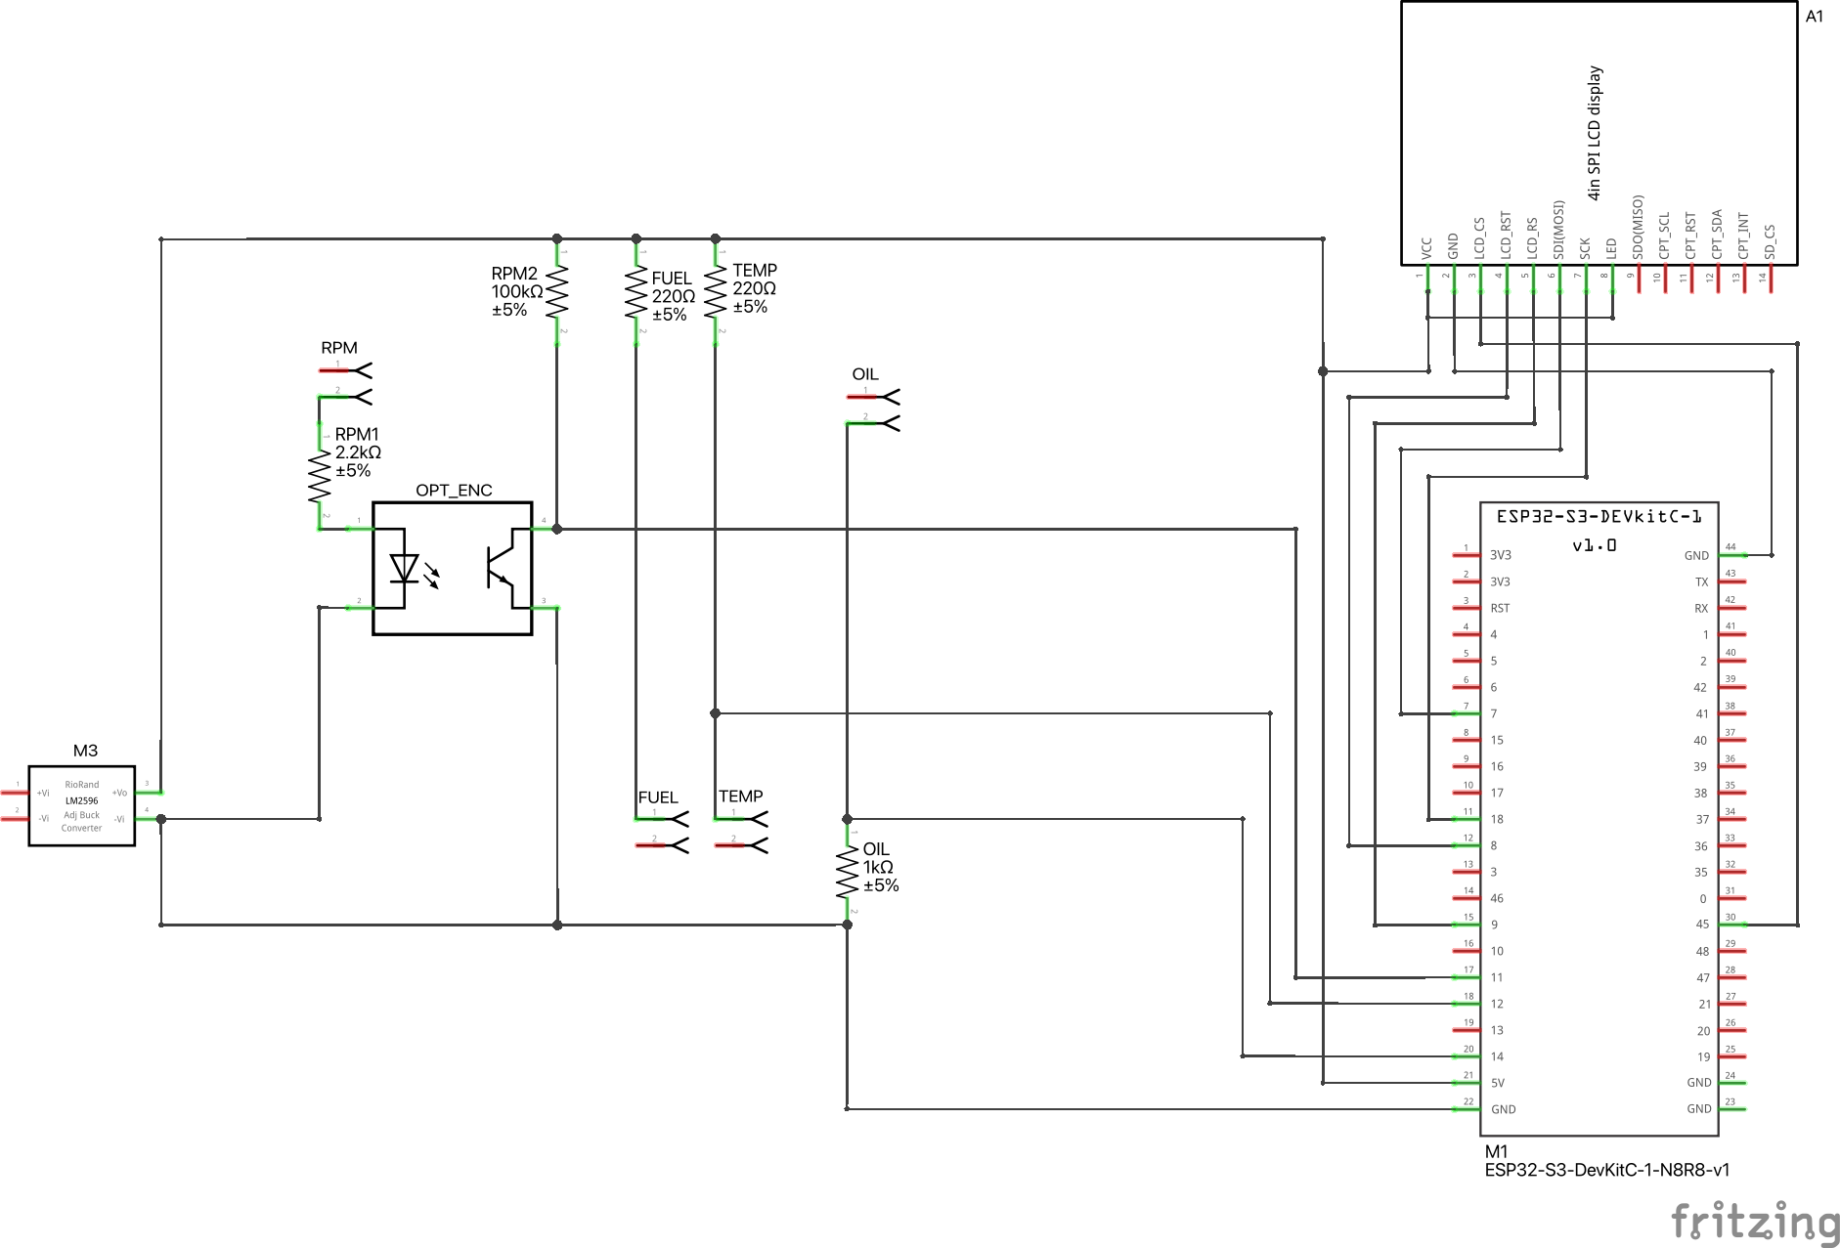Image resolution: width=1840 pixels, height=1248 pixels.
Task: Click the 'ESP32-S3-DevKitC-1-N8R8-v1' caption
Action: tap(1606, 1170)
